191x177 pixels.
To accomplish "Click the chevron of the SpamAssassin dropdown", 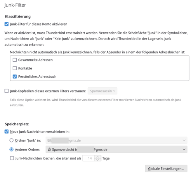I will click(x=114, y=91).
